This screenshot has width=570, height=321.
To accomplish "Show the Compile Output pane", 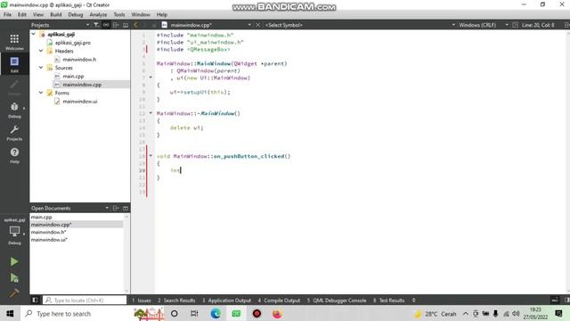I will (x=279, y=300).
